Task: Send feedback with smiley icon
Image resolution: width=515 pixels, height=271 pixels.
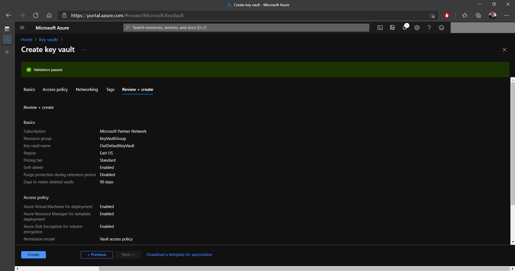Action: (x=442, y=28)
